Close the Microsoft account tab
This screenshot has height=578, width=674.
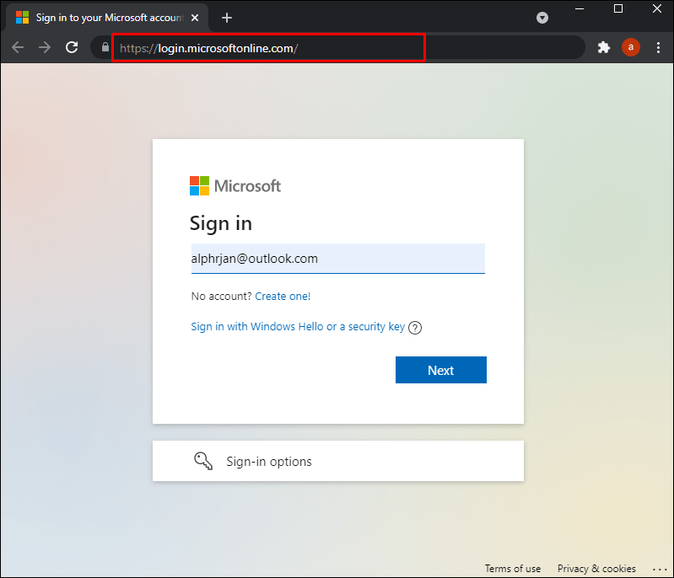[195, 18]
